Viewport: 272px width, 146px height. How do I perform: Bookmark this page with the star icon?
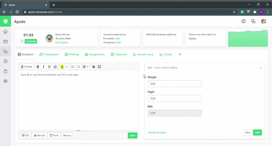pyautogui.click(x=234, y=12)
